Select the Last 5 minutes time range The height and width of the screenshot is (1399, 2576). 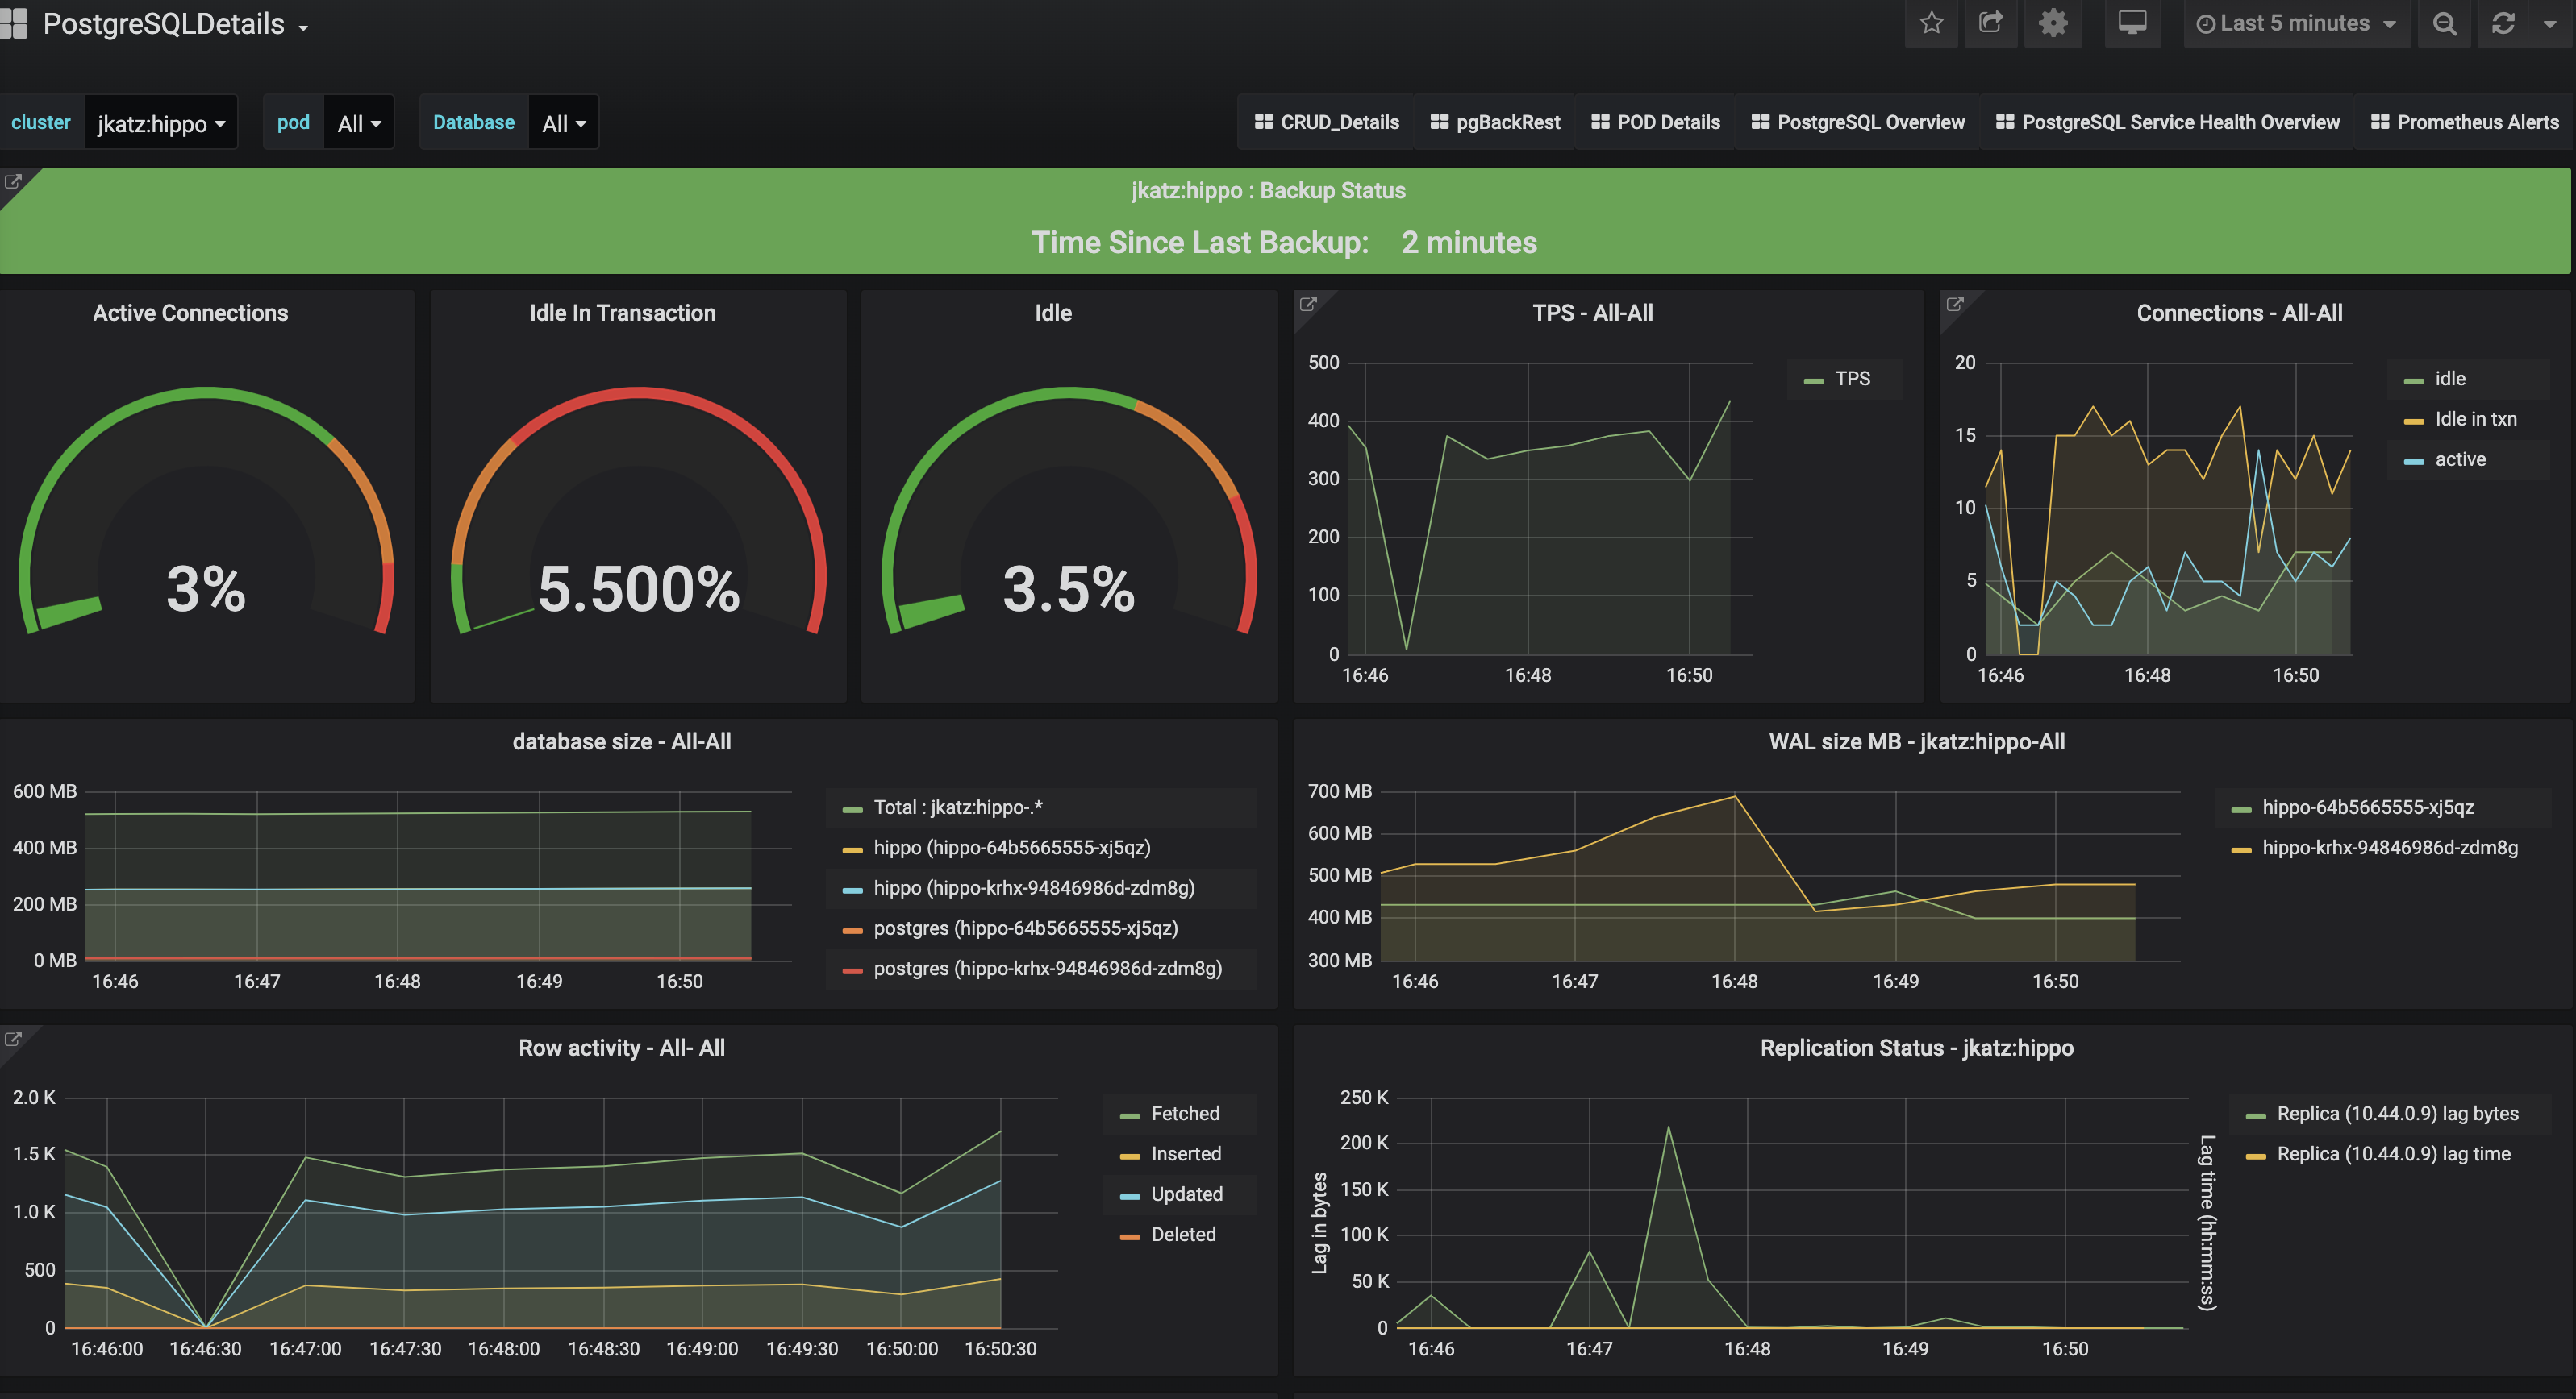pos(2293,24)
